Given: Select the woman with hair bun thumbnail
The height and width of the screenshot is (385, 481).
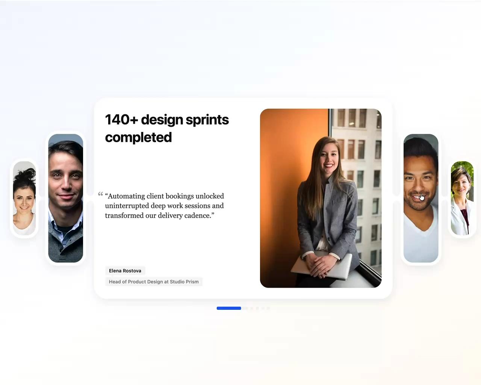Looking at the screenshot, I should coord(24,198).
